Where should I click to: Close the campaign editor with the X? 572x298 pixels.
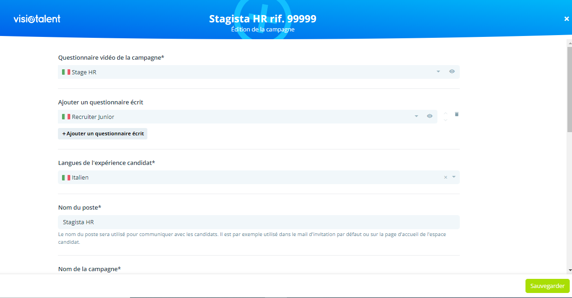click(567, 19)
